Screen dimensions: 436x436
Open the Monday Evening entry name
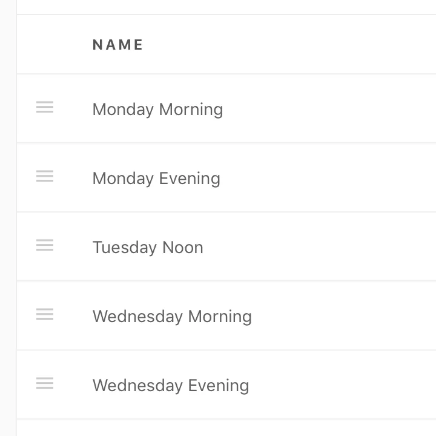pyautogui.click(x=156, y=179)
